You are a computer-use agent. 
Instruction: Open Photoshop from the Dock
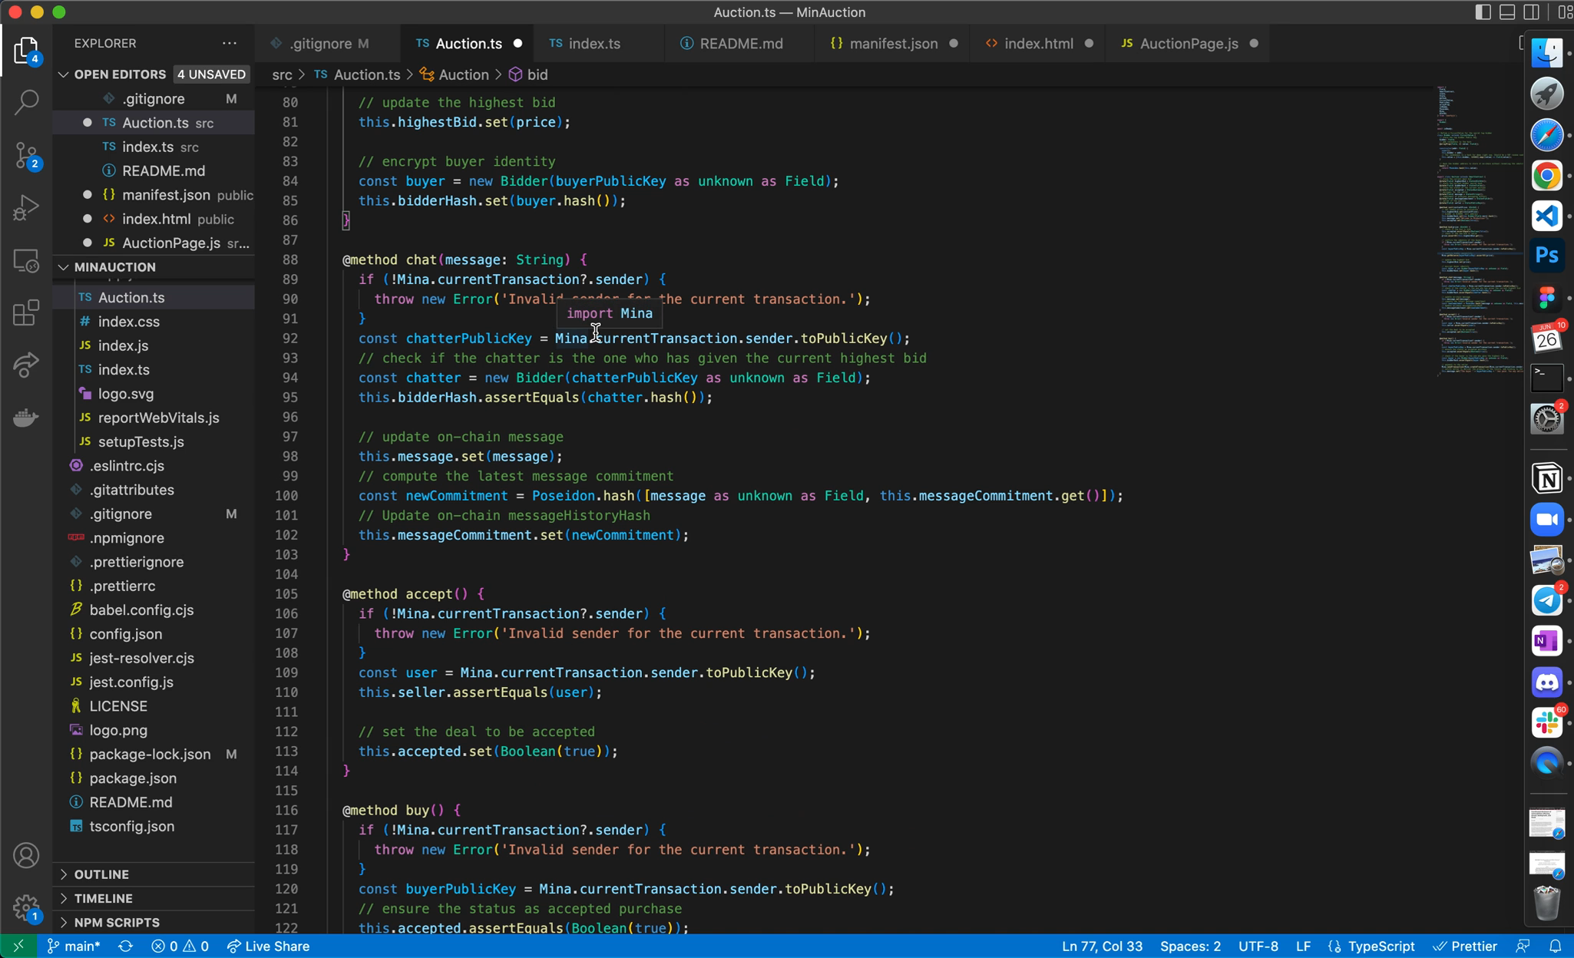[x=1546, y=256]
